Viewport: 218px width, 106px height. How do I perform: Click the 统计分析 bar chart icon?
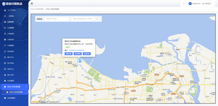5,75
